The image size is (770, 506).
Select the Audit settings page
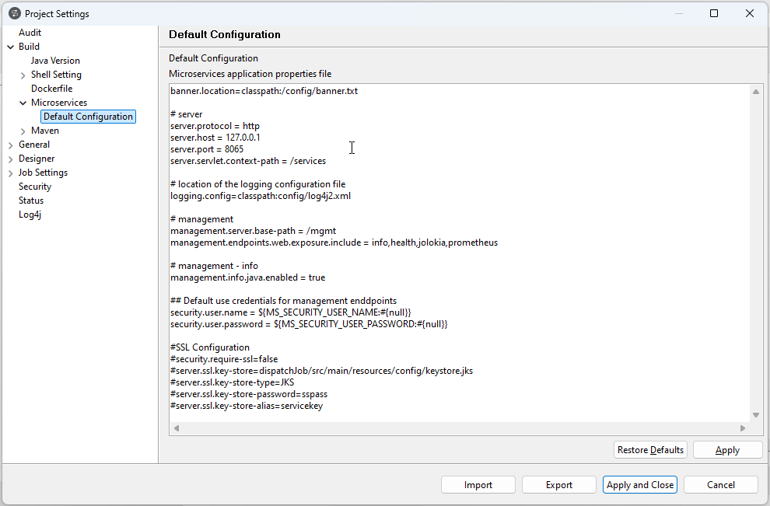30,32
